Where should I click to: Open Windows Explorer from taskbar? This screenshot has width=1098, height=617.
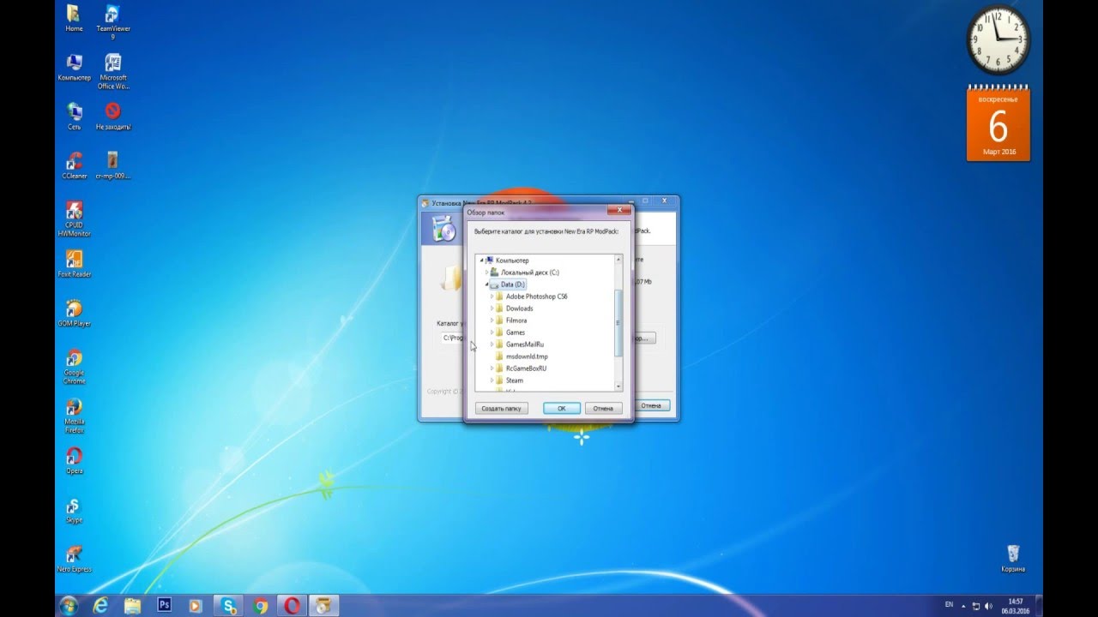pos(132,606)
